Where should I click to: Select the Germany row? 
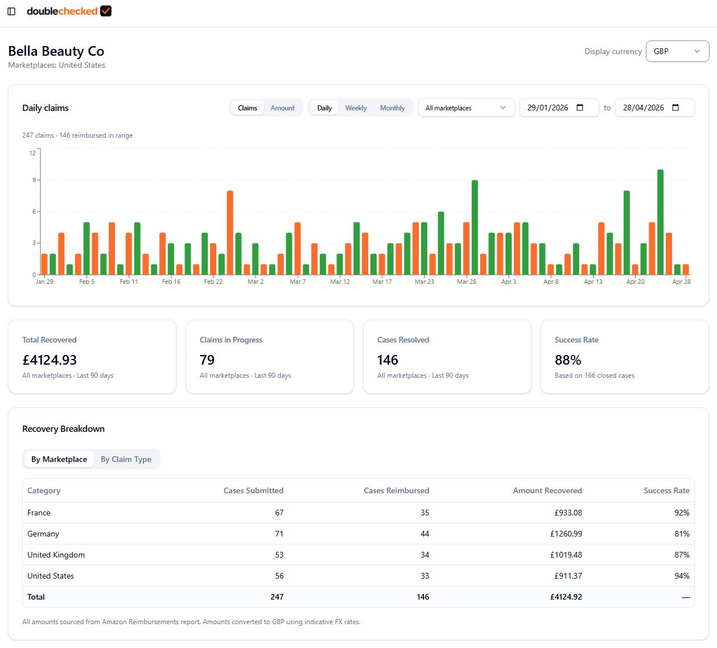(x=358, y=534)
